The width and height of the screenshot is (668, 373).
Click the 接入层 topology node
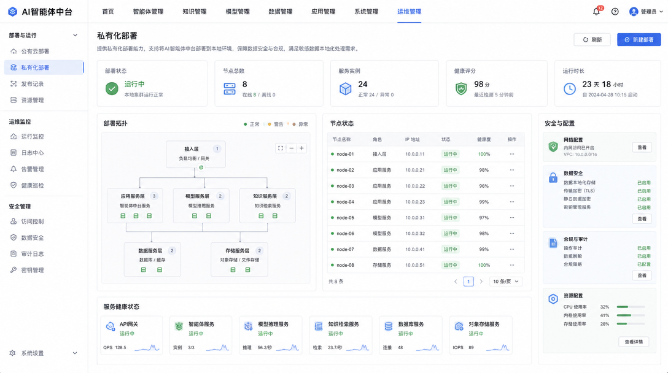[195, 154]
